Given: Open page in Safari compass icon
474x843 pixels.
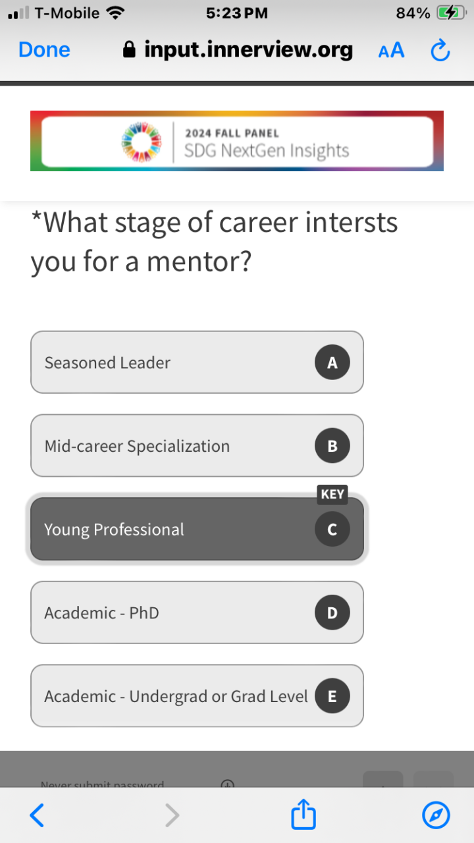Looking at the screenshot, I should (x=436, y=815).
